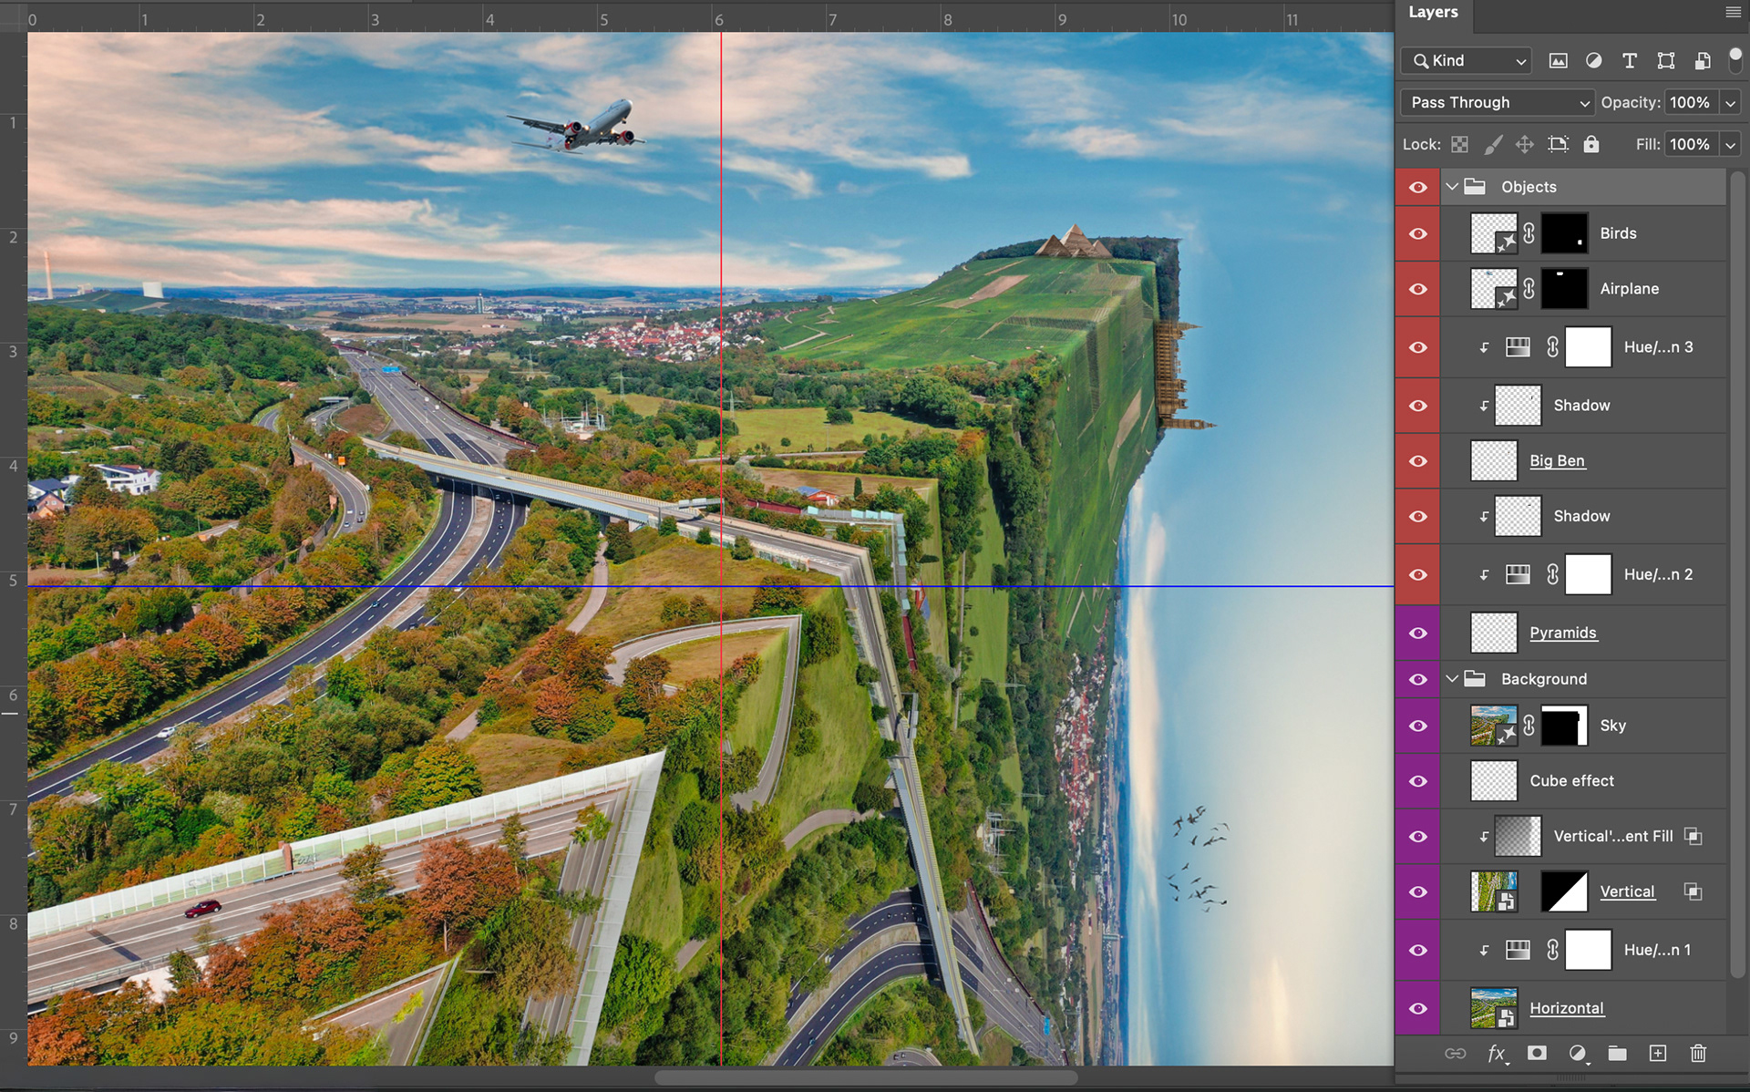Filter layers by type (T) icon

1630,61
